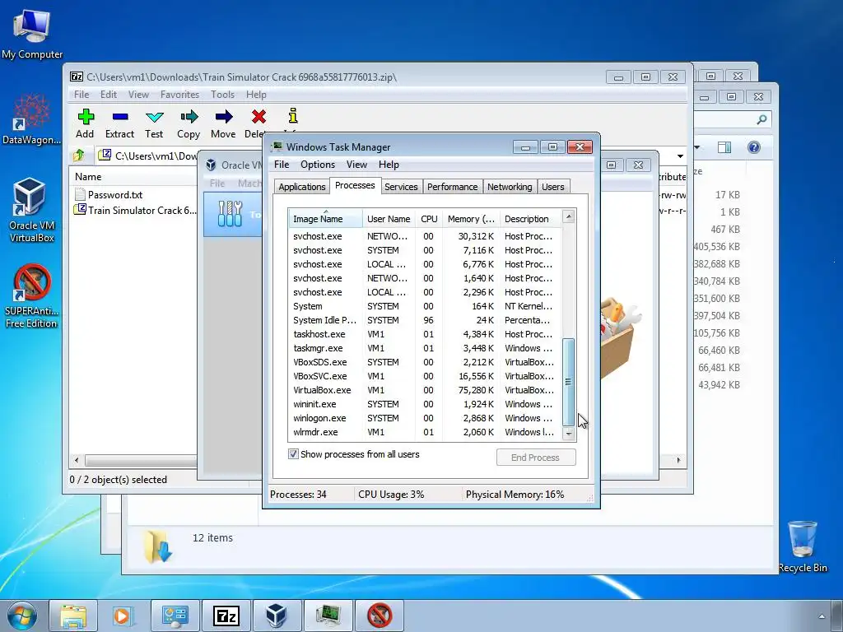The width and height of the screenshot is (843, 632).
Task: Click the Explorer search magnifier icon
Action: [761, 119]
